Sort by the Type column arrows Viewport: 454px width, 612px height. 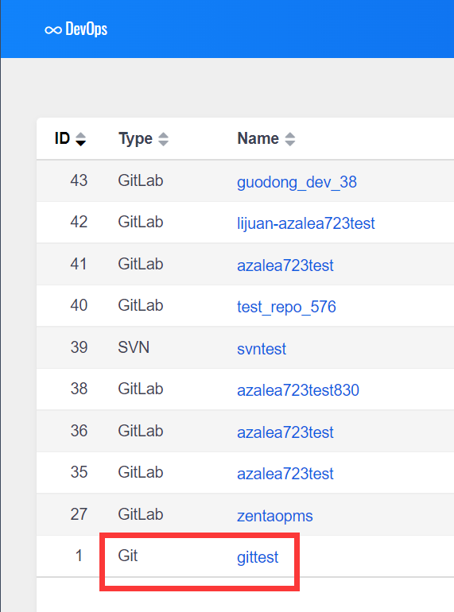(163, 139)
